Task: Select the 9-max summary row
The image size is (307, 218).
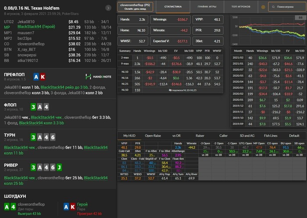Action: [170, 64]
